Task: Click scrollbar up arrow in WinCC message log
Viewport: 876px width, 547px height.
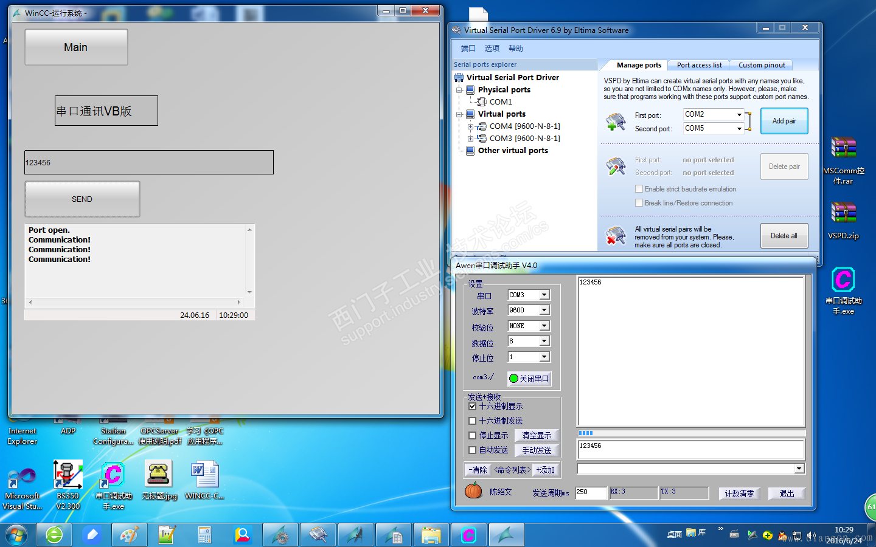Action: (x=249, y=230)
